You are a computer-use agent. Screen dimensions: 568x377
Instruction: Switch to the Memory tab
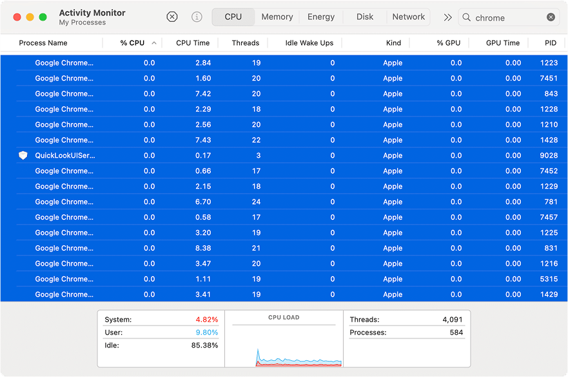(277, 17)
